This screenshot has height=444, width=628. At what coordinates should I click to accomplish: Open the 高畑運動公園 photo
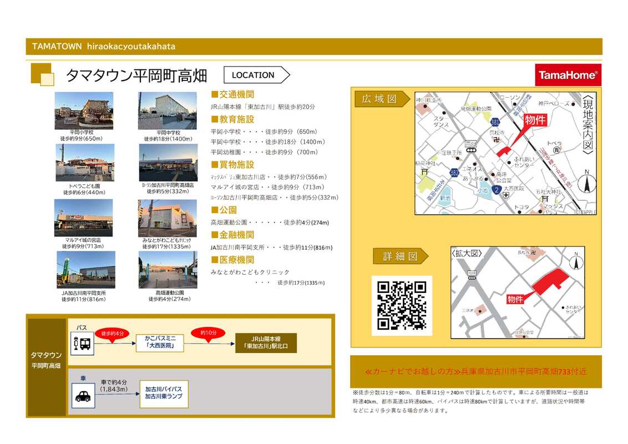(168, 270)
